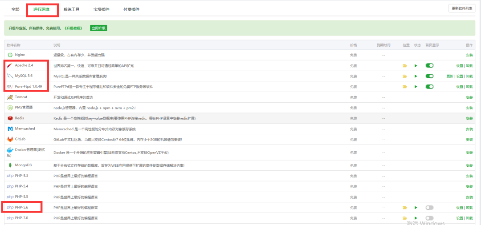Switch to the 全部 tab
This screenshot has width=481, height=225.
pos(15,9)
